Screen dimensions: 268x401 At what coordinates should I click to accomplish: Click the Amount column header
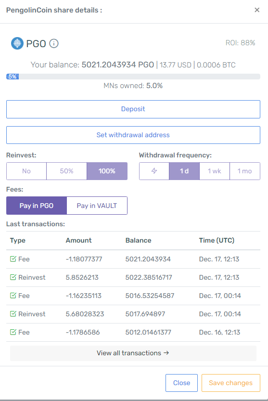78,240
